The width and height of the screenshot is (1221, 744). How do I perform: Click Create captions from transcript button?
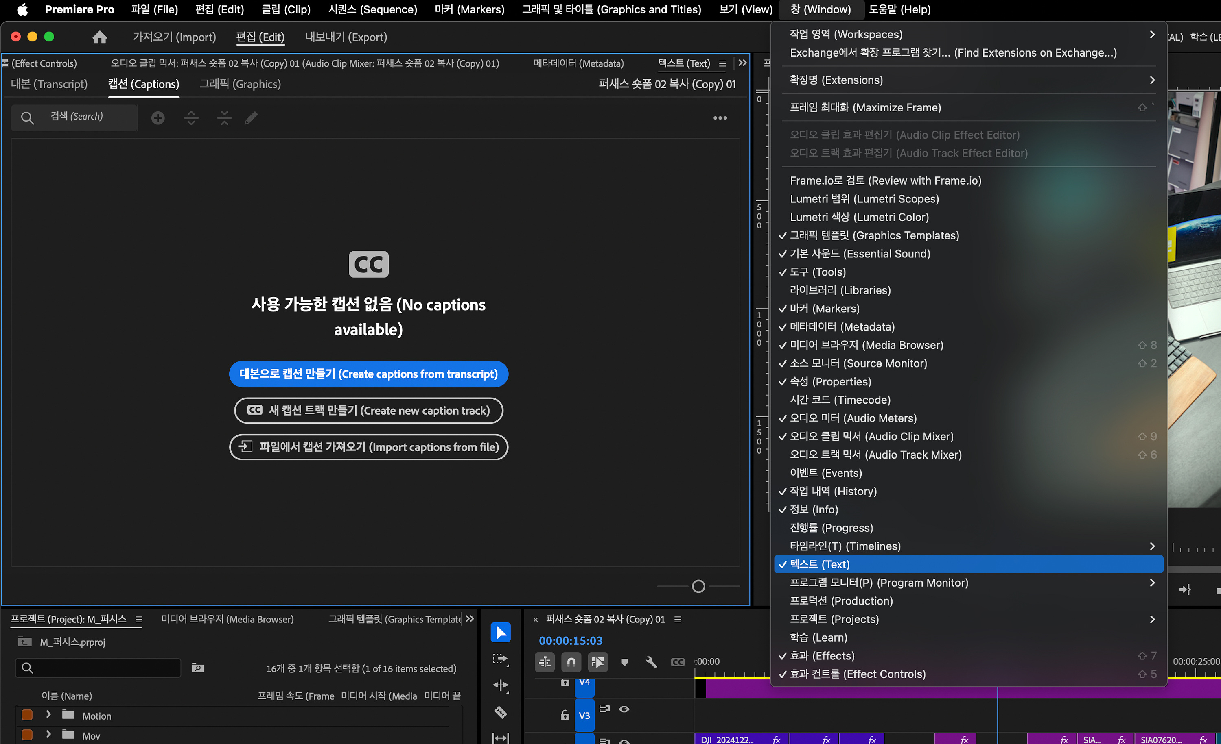[x=368, y=374]
